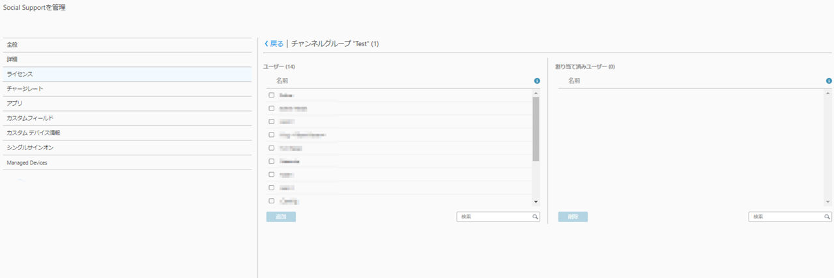834x278 pixels.
Task: Select シングルサインオン in sidebar
Action: coord(127,147)
